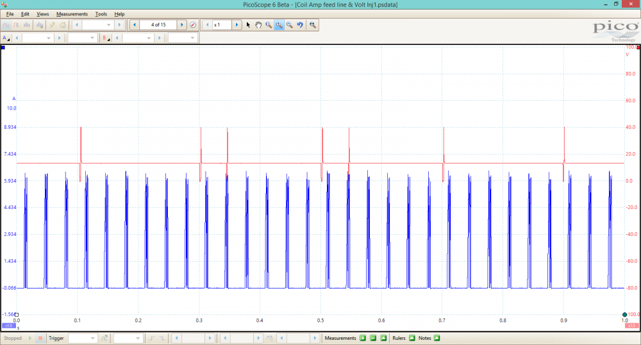
Task: Click the x1 zoom factor field
Action: [222, 25]
